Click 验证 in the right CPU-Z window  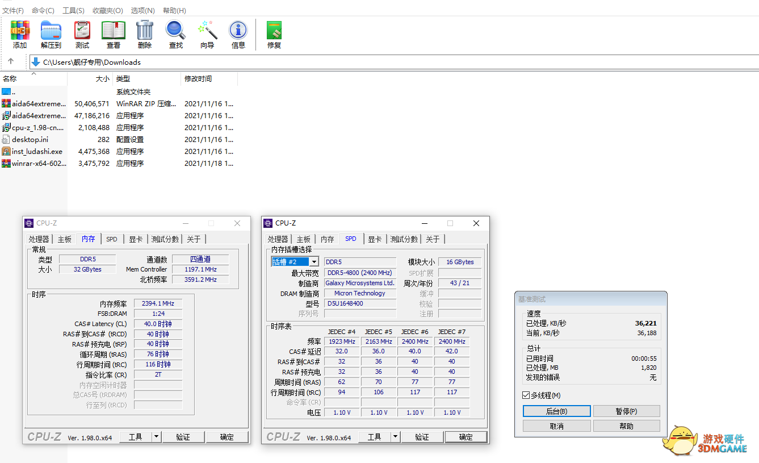(x=422, y=437)
